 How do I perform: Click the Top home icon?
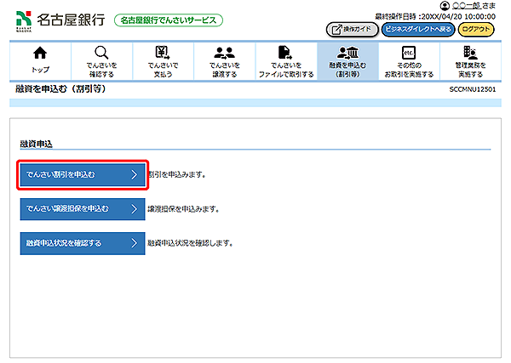point(39,53)
